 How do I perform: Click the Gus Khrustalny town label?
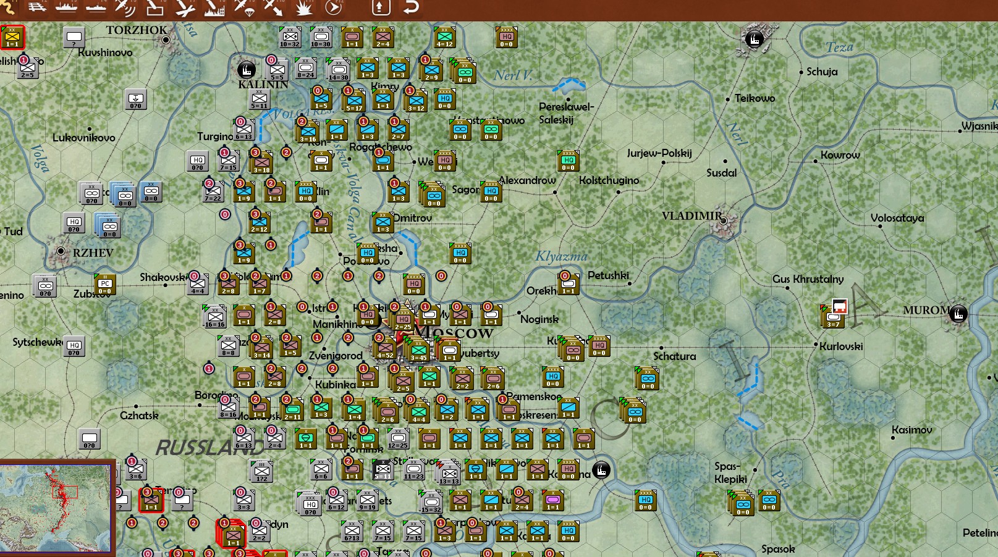[808, 279]
